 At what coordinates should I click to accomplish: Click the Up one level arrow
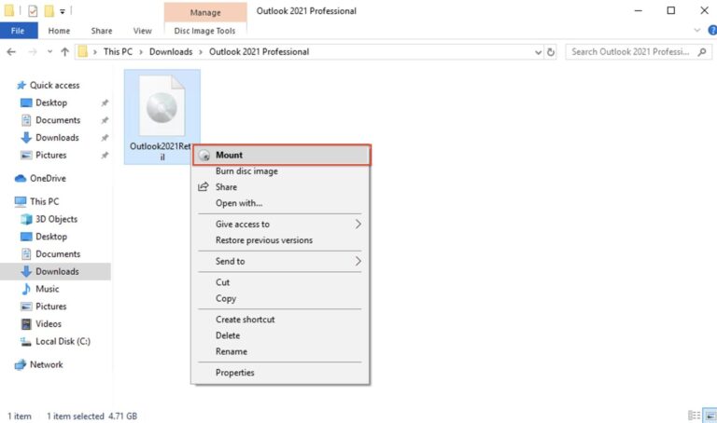pos(64,52)
